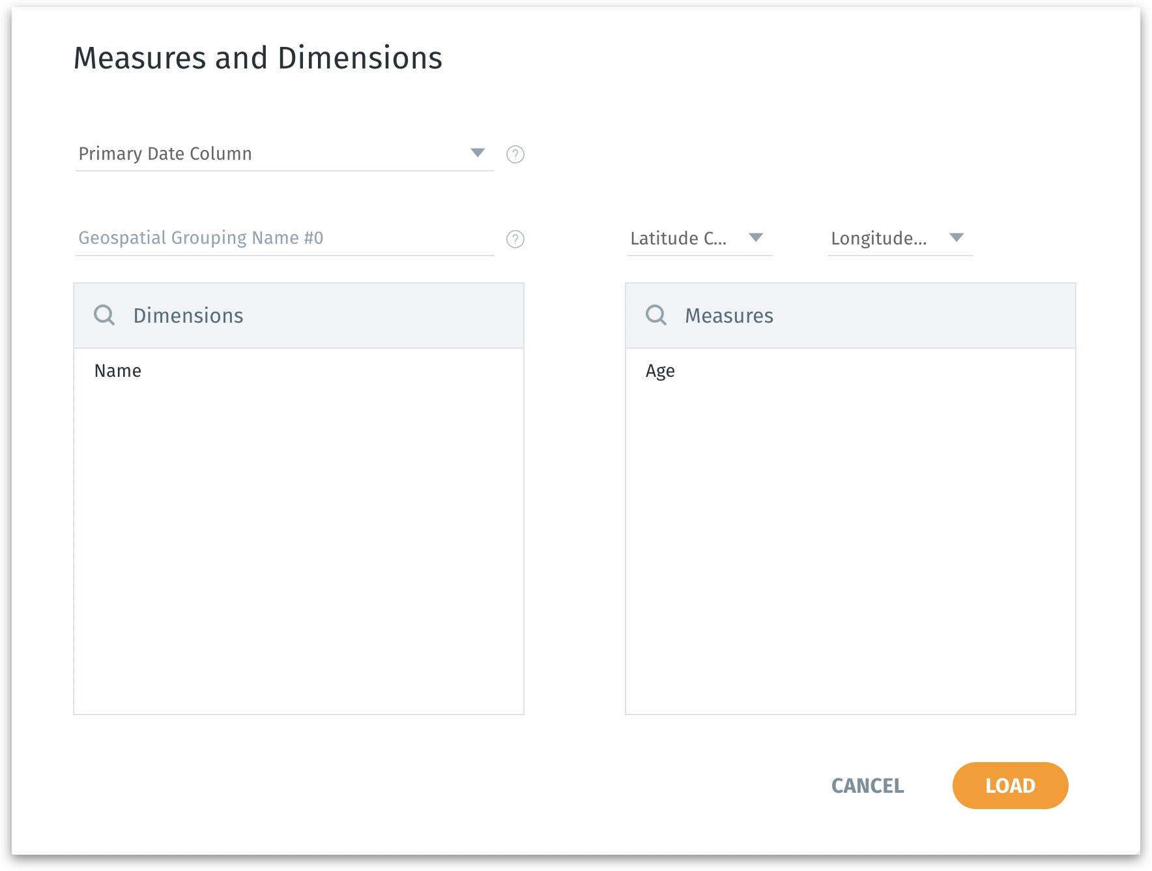Click the Latitude dropdown triangle arrow

coord(756,238)
